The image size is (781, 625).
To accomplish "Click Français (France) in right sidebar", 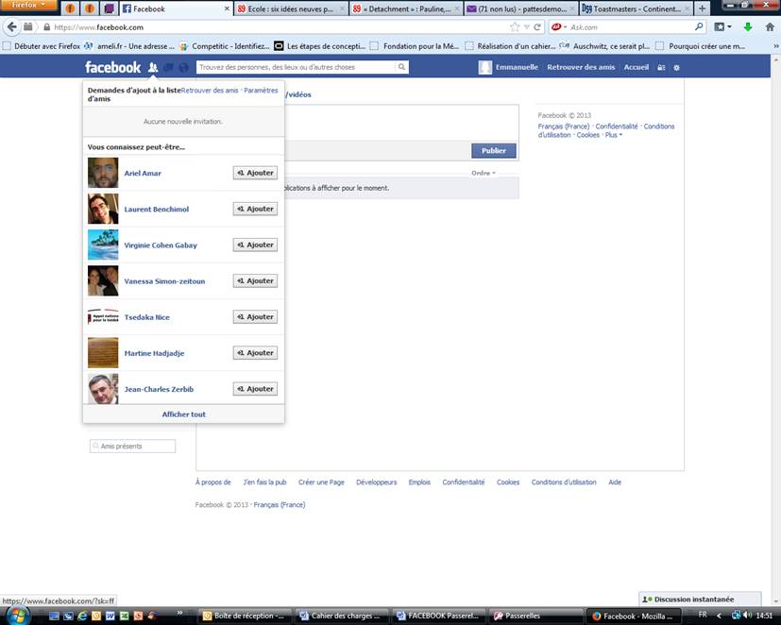I will tap(564, 127).
